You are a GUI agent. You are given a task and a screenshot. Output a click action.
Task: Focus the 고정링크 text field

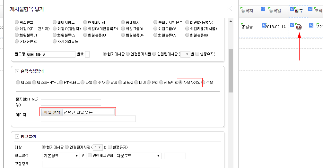coord(101,164)
